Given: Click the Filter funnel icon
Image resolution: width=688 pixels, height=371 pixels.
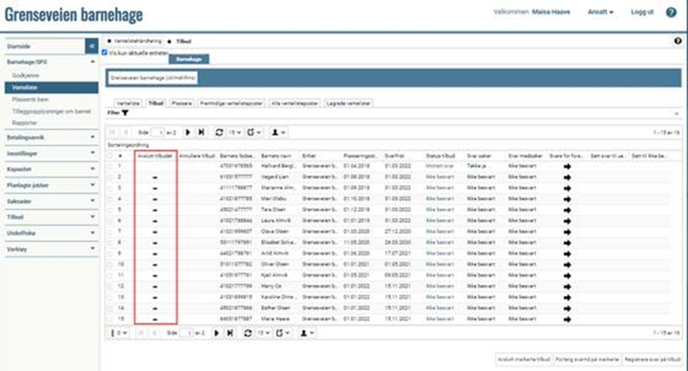Looking at the screenshot, I should point(125,113).
